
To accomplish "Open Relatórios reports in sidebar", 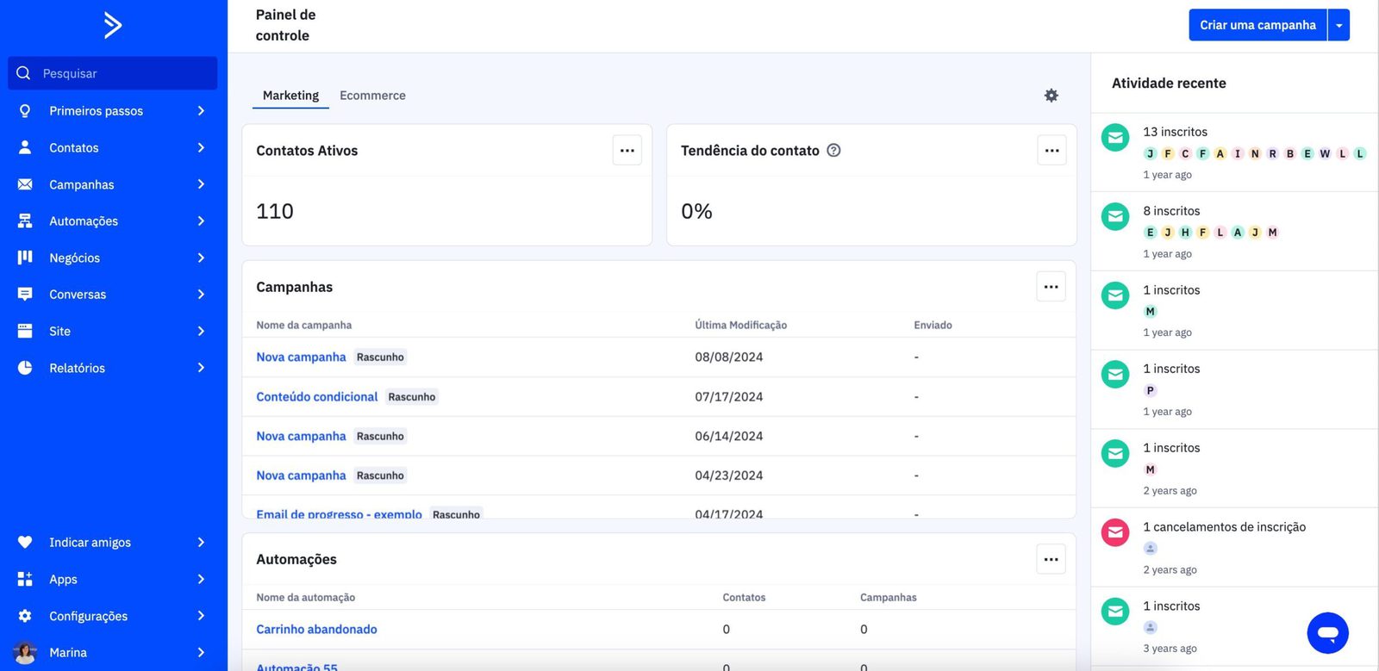I will 77,368.
